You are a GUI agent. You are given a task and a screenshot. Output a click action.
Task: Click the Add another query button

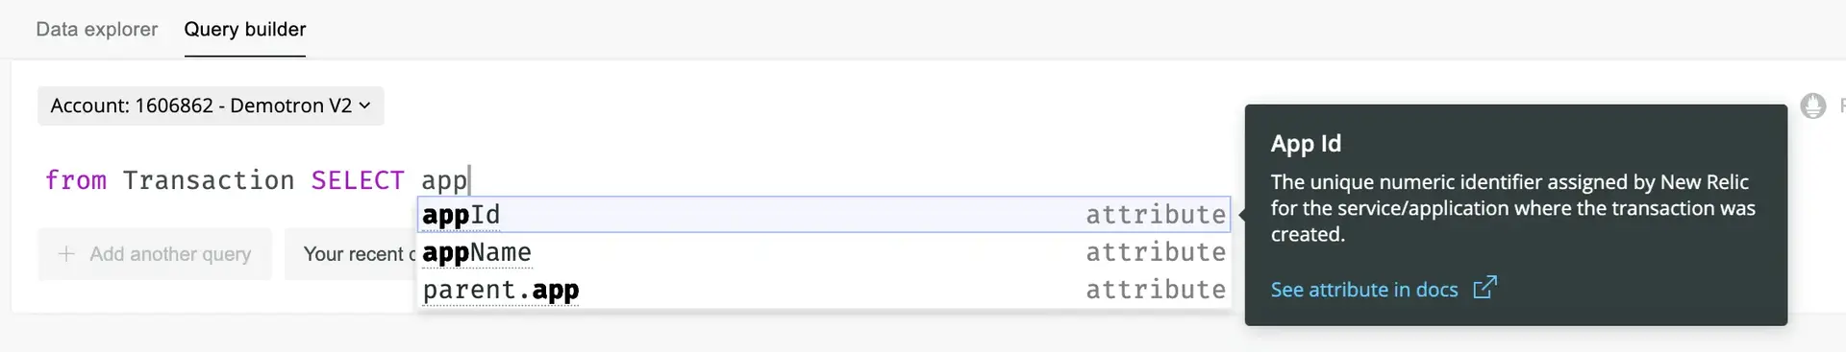[155, 254]
